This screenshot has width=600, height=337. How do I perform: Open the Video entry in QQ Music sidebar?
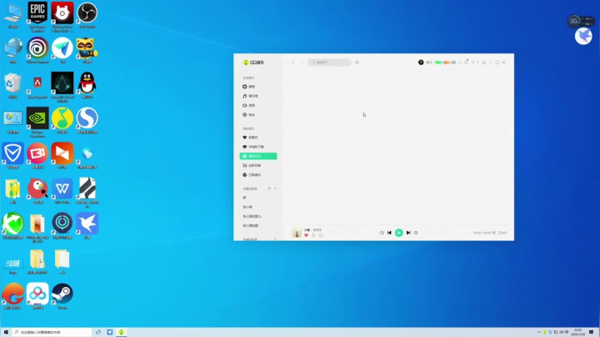249,105
